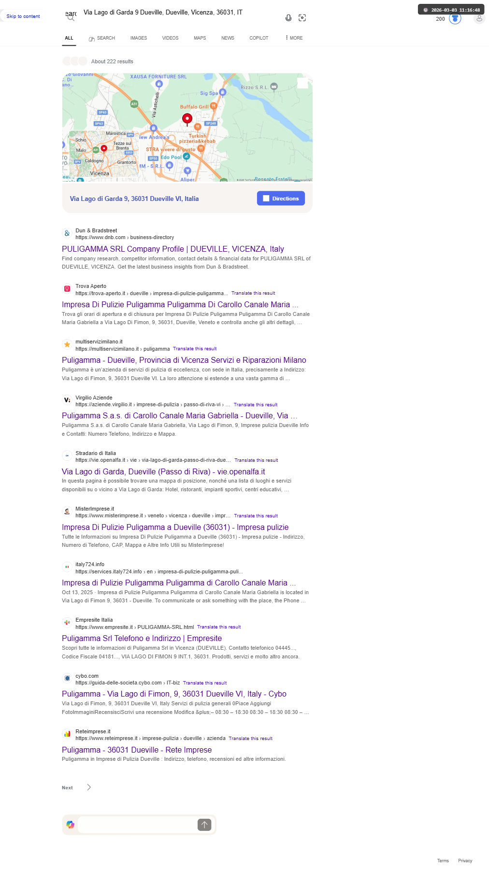Translate the cybo.com result

[205, 683]
